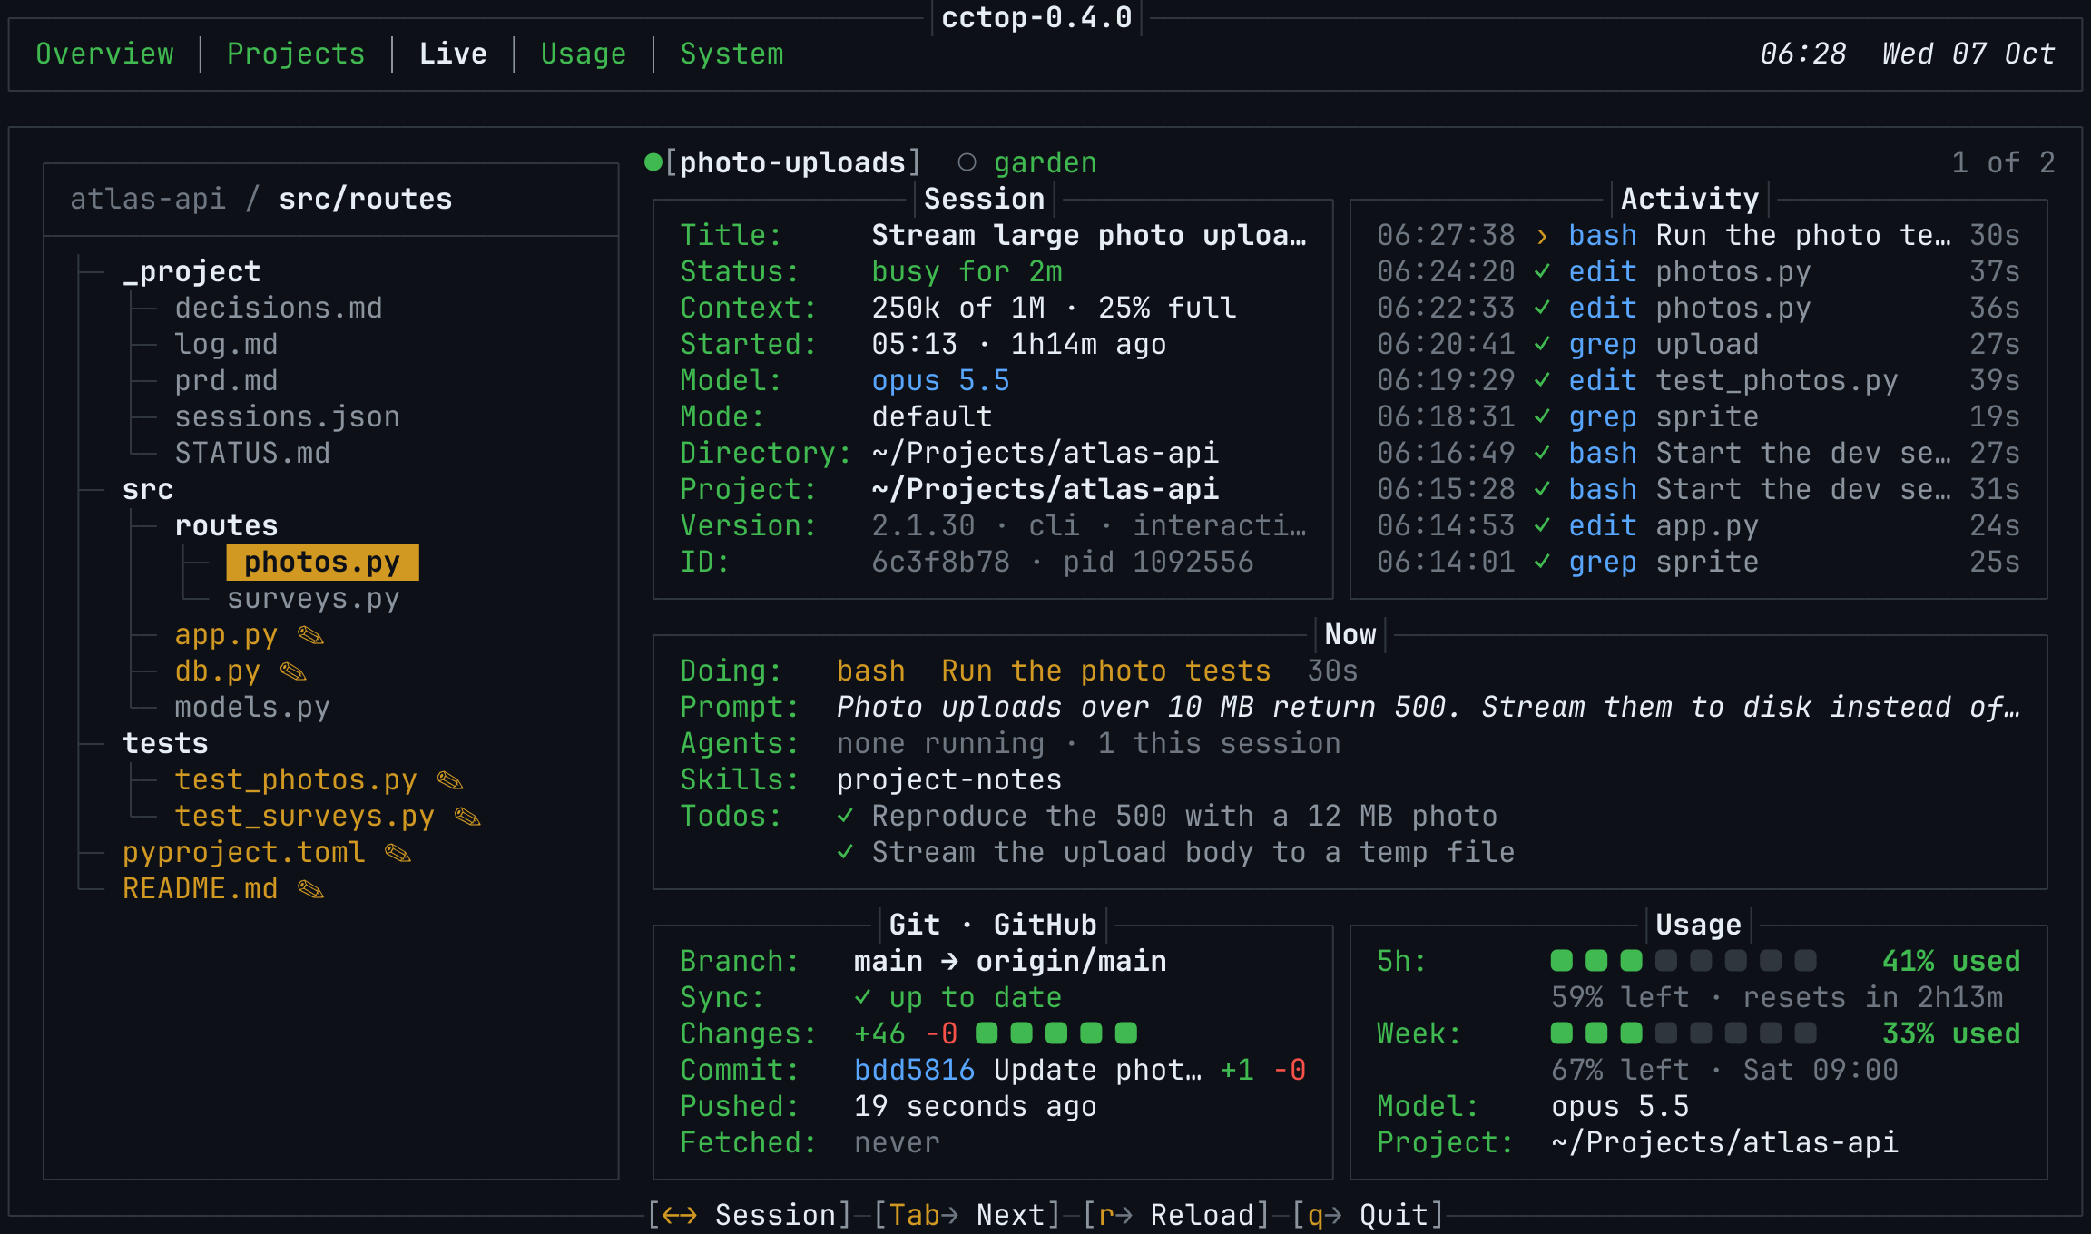Image resolution: width=2091 pixels, height=1234 pixels.
Task: Select the Live tab
Action: pos(453,54)
